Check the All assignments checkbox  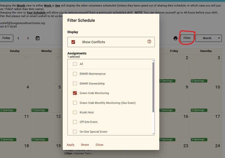[75, 64]
